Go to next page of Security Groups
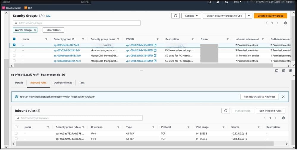 (x=277, y=23)
